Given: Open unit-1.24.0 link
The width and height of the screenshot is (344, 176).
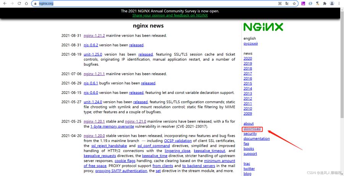Looking at the screenshot, I should (93, 102).
